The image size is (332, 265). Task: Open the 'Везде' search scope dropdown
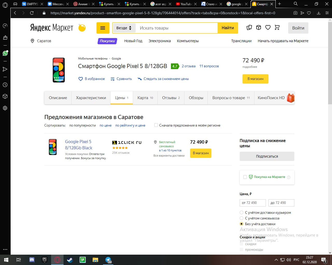coord(124,28)
